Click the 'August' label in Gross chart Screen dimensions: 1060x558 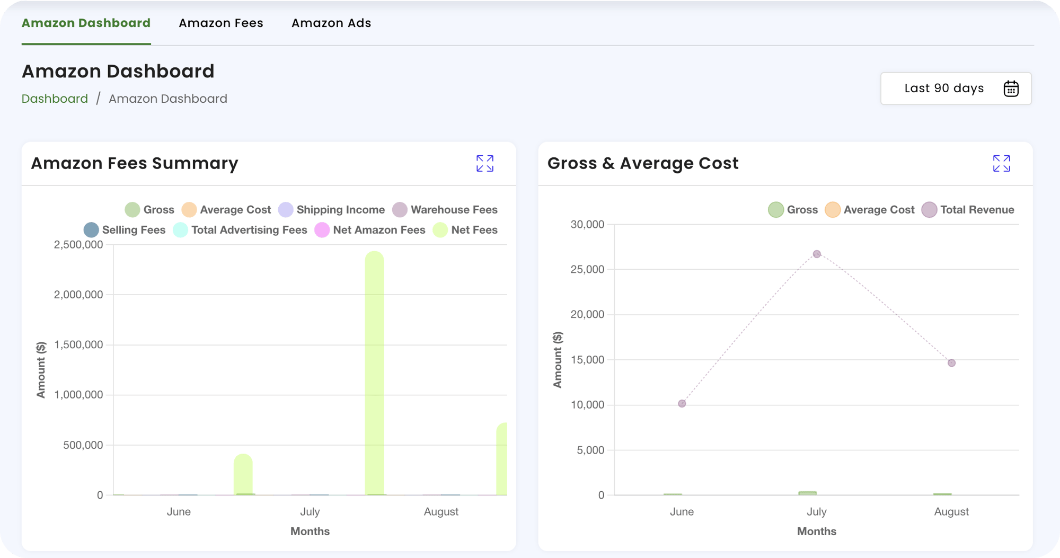pyautogui.click(x=951, y=511)
